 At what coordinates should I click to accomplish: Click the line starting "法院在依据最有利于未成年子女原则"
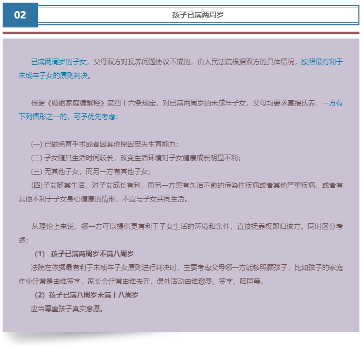[x=187, y=268]
